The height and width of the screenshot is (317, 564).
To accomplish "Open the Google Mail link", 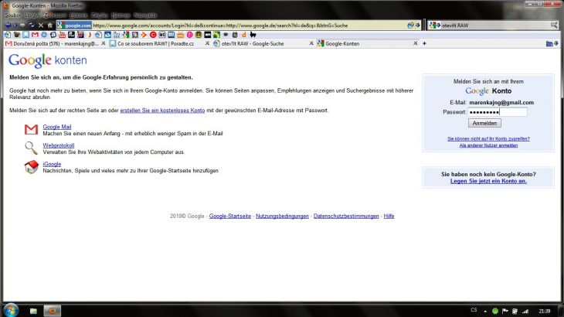I will click(x=57, y=127).
